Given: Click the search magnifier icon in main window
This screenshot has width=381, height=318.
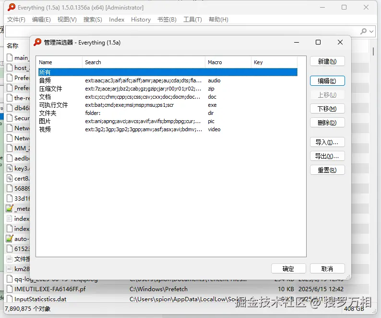Looking at the screenshot, I should pyautogui.click(x=364, y=31).
